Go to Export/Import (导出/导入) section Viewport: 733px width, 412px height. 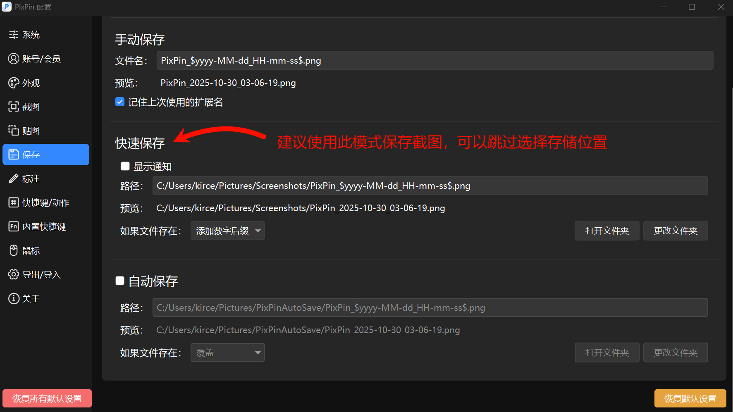click(x=41, y=274)
